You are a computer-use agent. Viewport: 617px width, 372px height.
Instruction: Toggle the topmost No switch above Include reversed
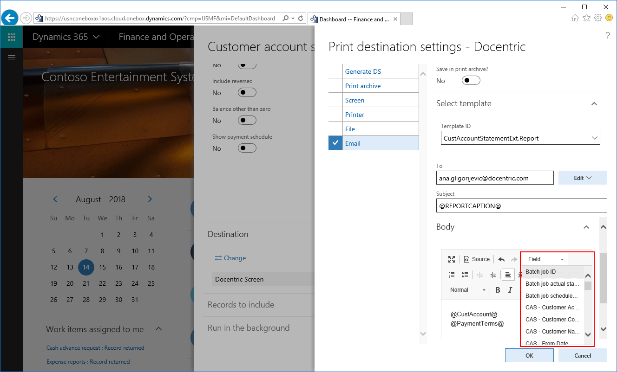247,65
